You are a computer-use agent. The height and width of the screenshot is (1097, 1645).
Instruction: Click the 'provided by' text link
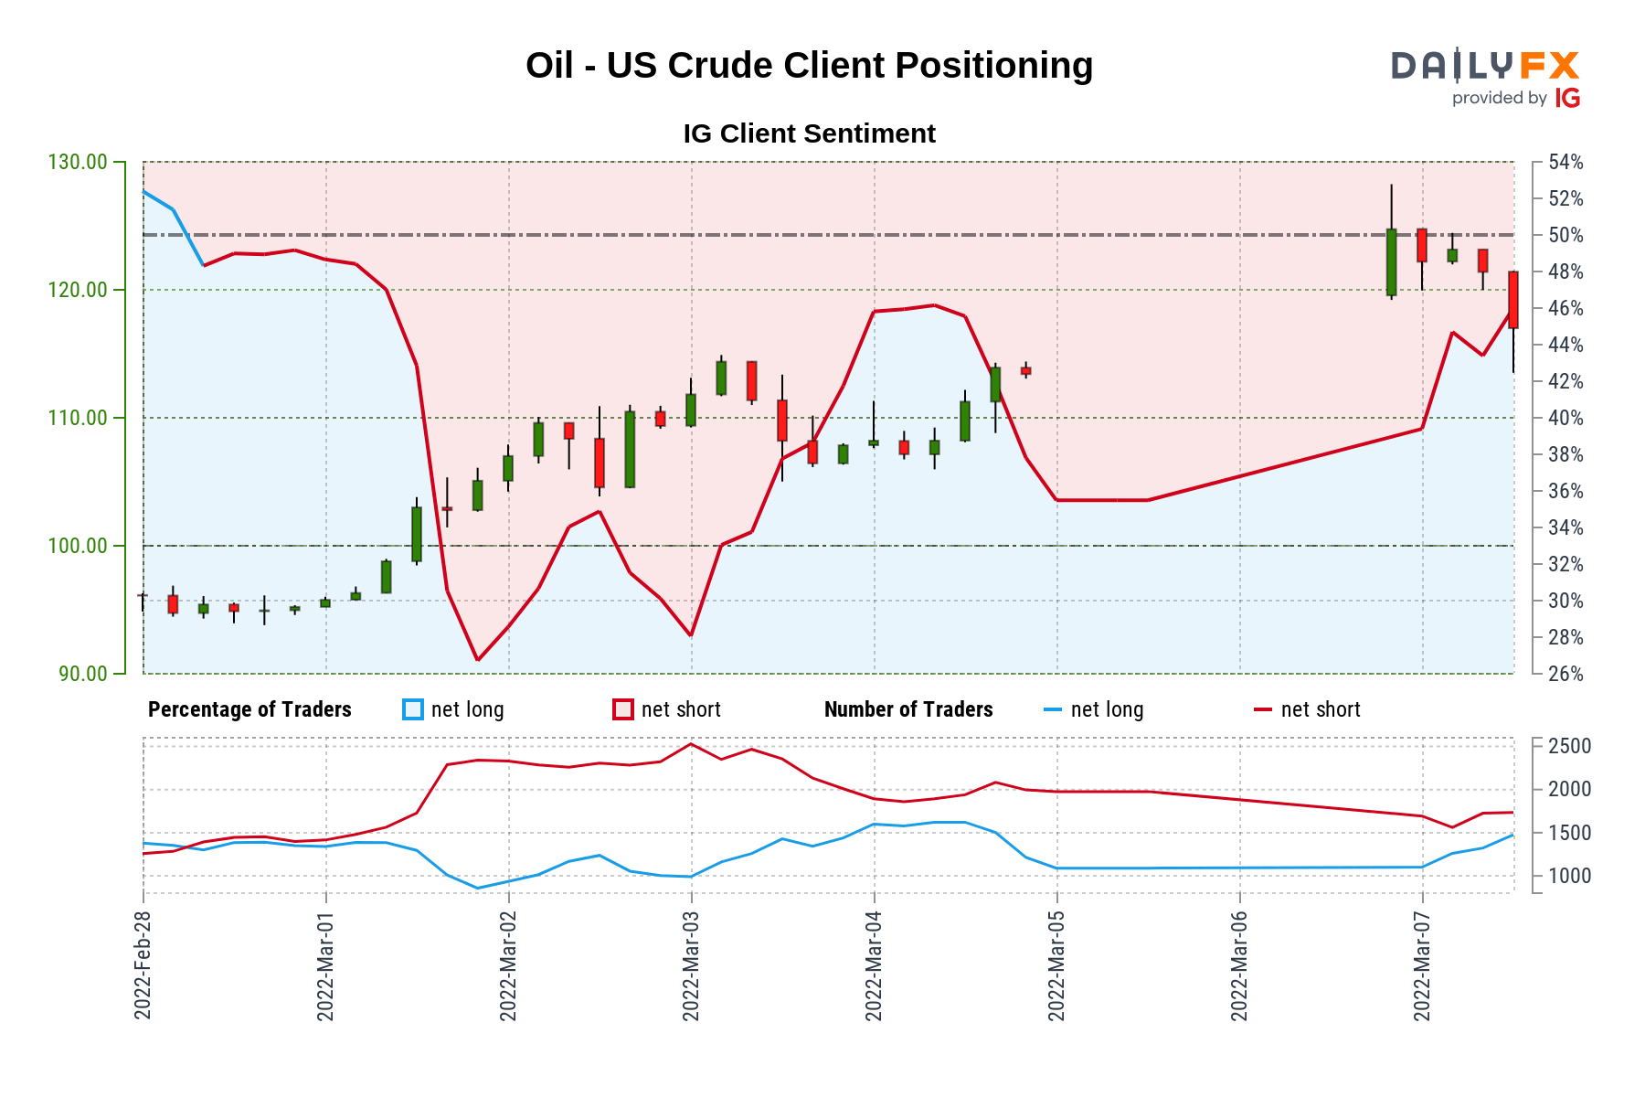1500,98
